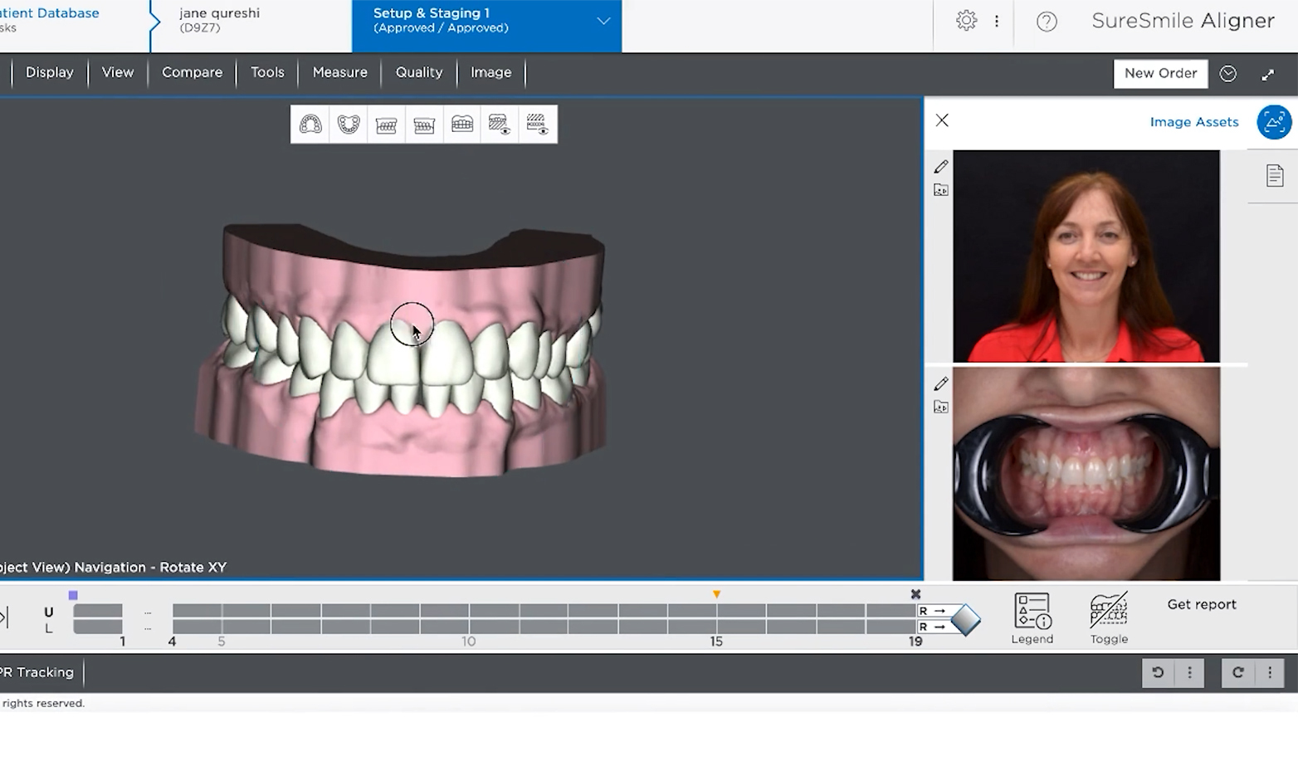
Task: Edit the intraoral photo with pencil icon
Action: (x=940, y=383)
